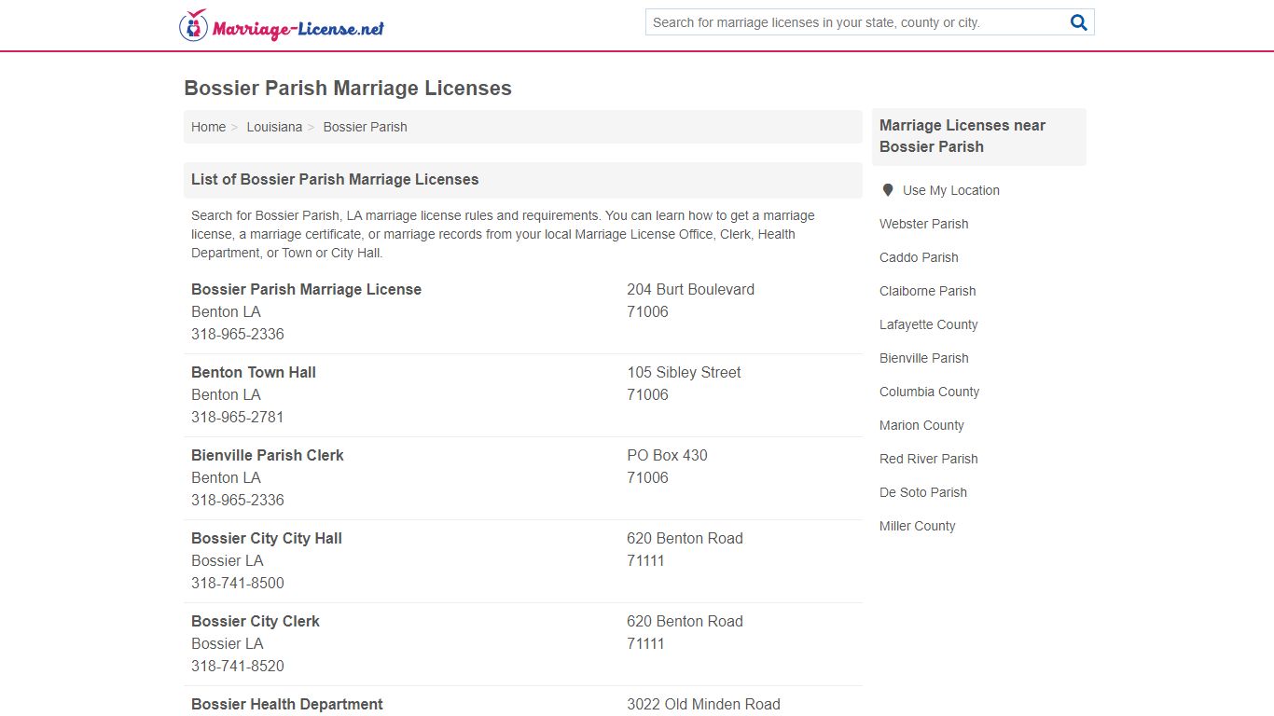The height and width of the screenshot is (716, 1274).
Task: Open Columbia County marriage licenses
Action: [929, 392]
